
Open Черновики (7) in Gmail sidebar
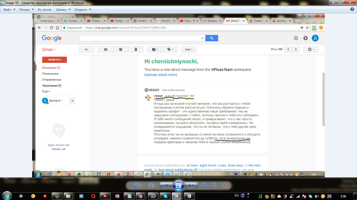pyautogui.click(x=52, y=86)
